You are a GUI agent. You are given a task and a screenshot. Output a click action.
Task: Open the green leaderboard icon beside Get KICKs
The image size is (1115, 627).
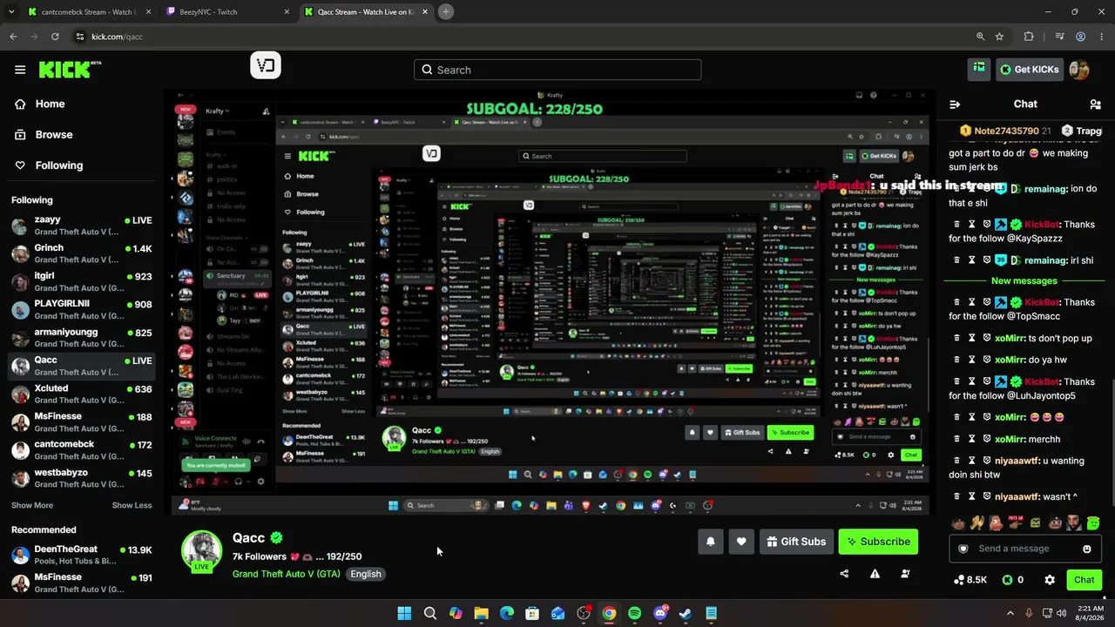[x=979, y=69]
